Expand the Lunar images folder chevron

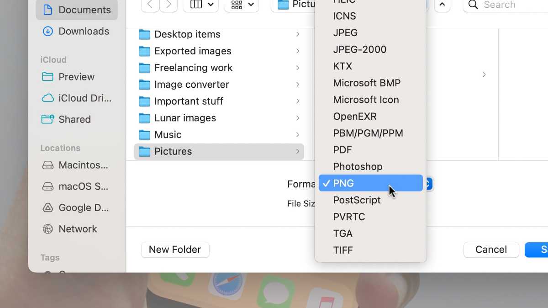point(298,118)
